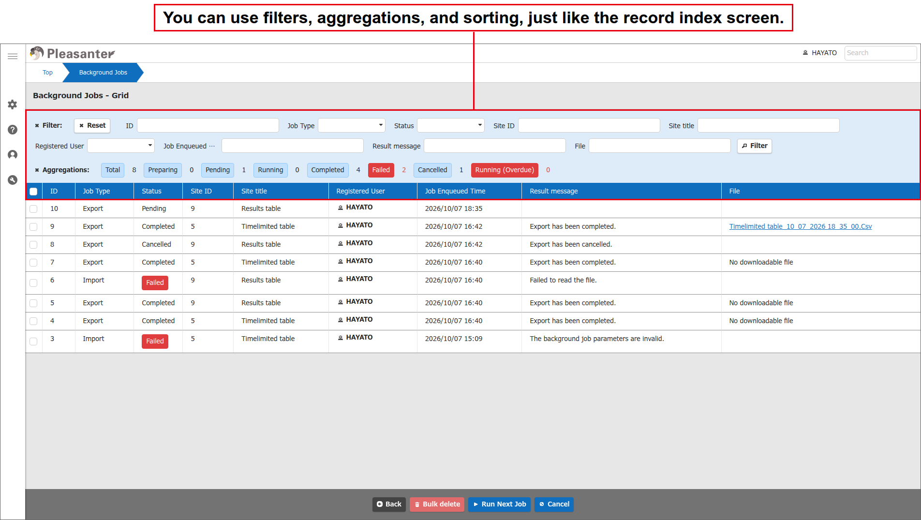Focus the Result message filter field
Viewport: 921px width, 520px height.
[495, 146]
